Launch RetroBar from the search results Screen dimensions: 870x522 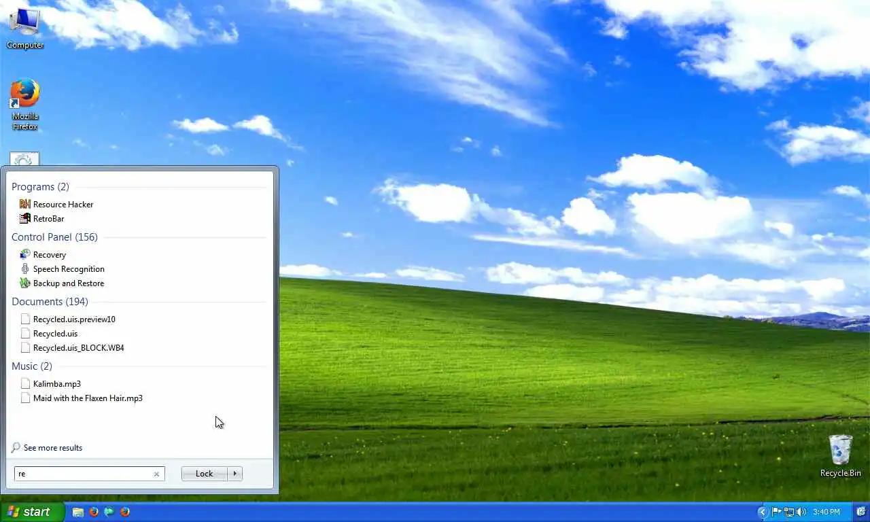(x=42, y=218)
